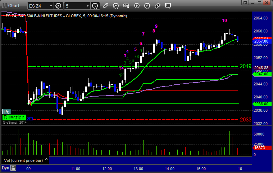
Task: Click the green 2047.00 price tag
Action: [x=262, y=74]
